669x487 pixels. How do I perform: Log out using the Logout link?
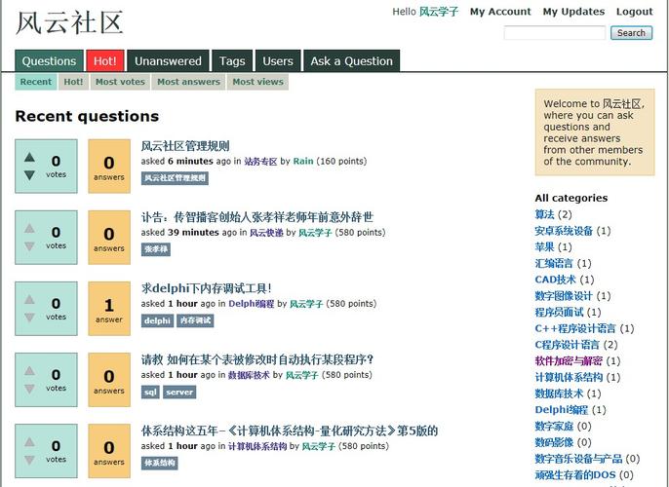click(634, 12)
